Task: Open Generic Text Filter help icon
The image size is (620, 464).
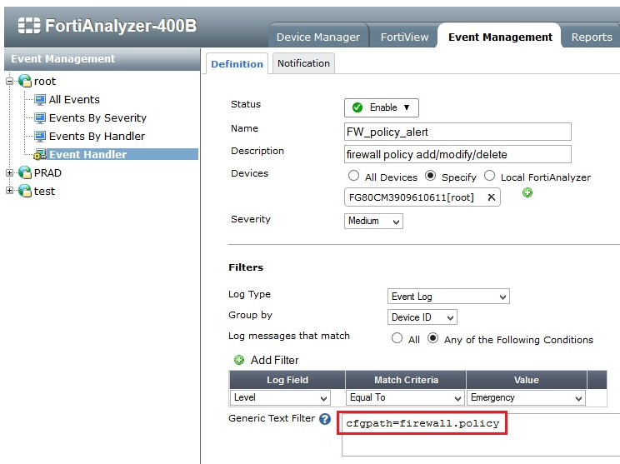Action: point(325,419)
